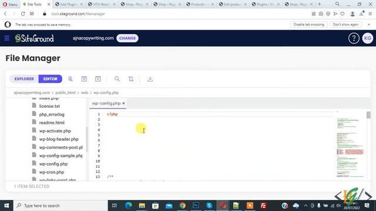
Task: Select php_errorlog in the file tree
Action: pos(52,114)
